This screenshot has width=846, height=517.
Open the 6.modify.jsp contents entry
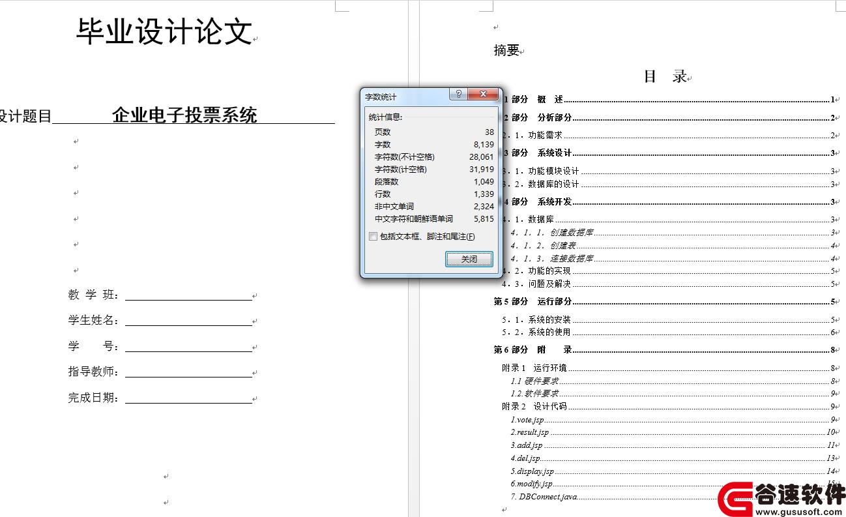[673, 484]
